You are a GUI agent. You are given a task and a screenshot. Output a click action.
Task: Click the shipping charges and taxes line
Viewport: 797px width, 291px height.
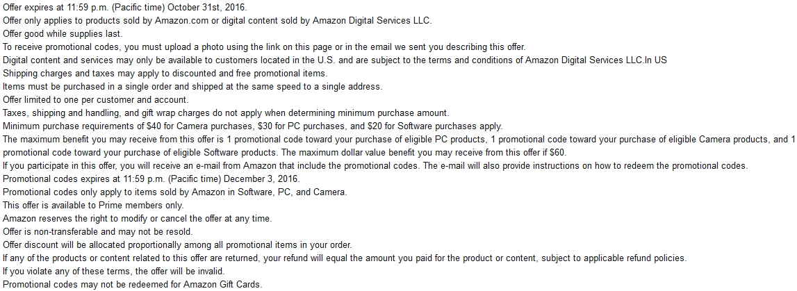tap(165, 74)
